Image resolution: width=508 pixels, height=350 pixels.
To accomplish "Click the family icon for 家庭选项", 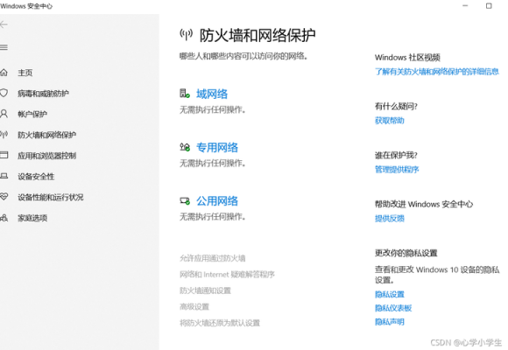I will 4,218.
